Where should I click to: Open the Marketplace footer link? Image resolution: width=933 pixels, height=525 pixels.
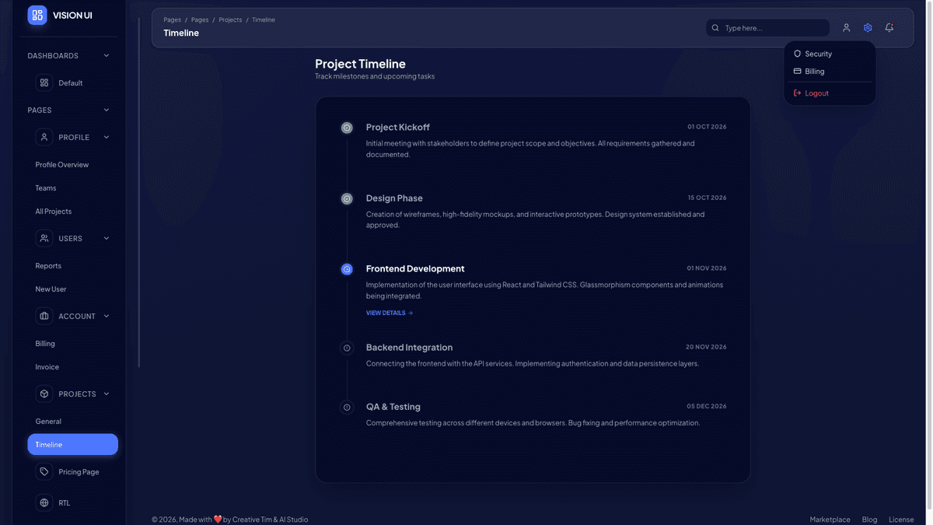[x=830, y=519]
